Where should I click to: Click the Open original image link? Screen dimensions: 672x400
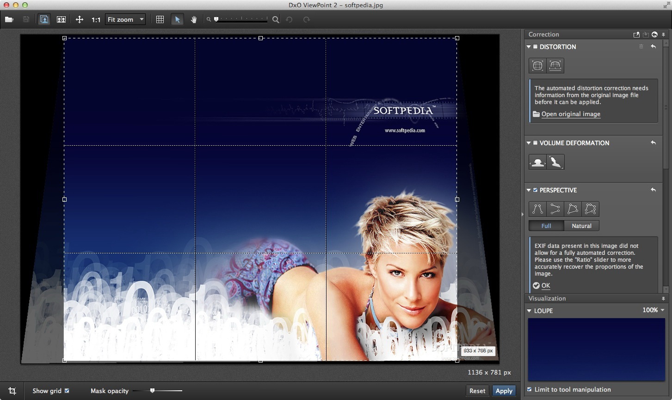click(571, 114)
